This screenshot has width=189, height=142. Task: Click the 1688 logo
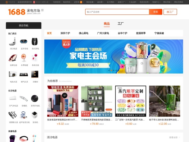(17, 12)
